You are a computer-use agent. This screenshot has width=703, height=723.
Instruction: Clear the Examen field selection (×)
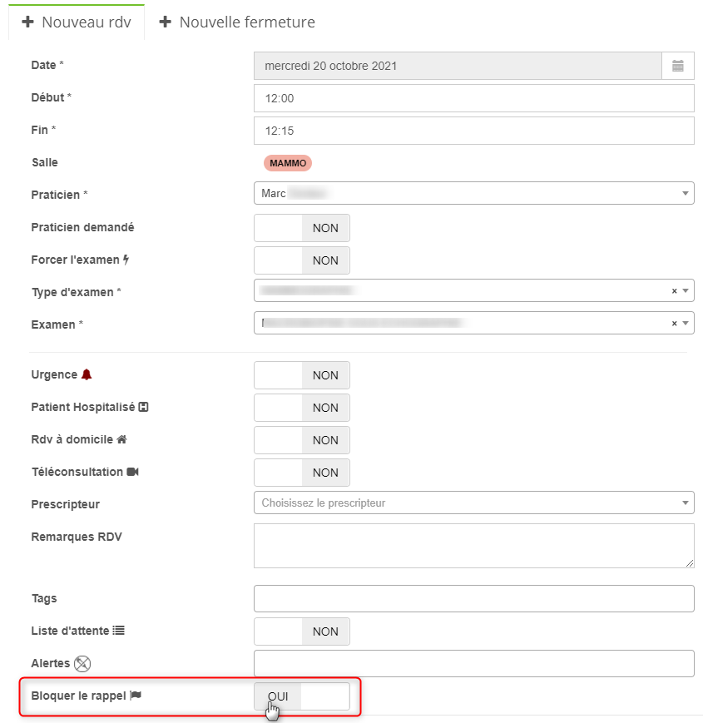pyautogui.click(x=674, y=324)
